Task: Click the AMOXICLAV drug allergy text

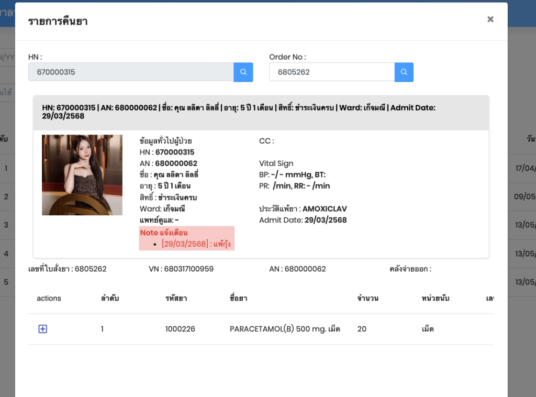Action: [x=325, y=209]
